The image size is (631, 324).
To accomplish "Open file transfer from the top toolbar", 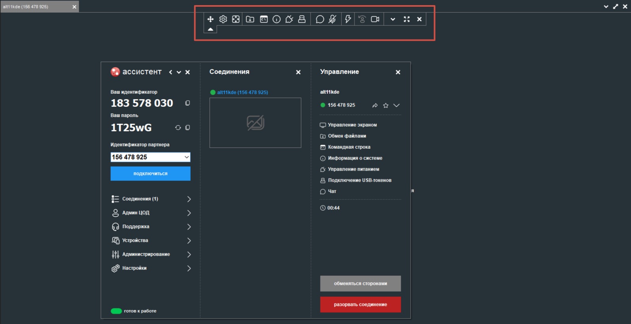I will (x=250, y=19).
